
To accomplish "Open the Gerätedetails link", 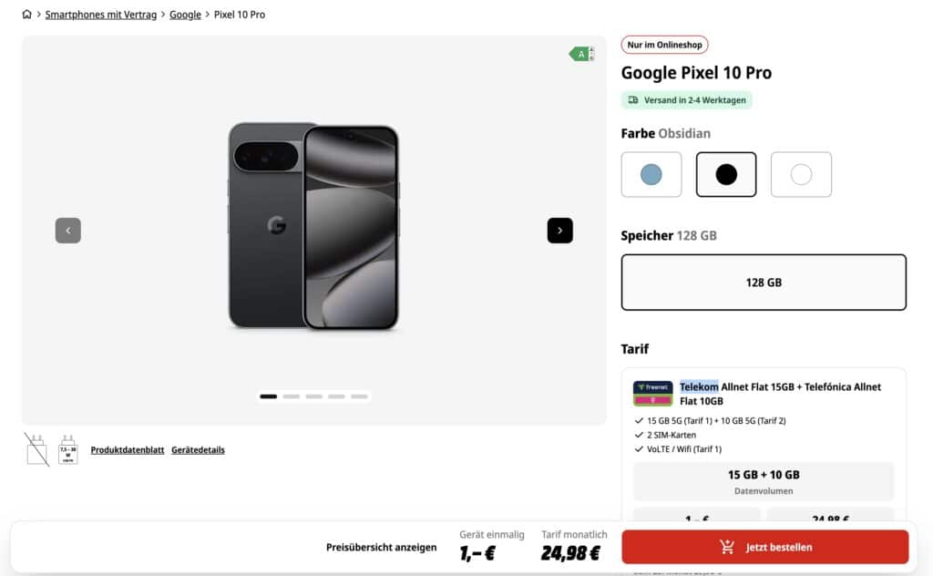I will (x=198, y=450).
